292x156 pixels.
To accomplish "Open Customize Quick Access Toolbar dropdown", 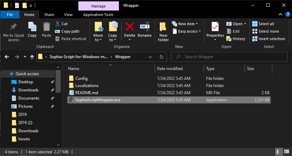I will [x=31, y=5].
